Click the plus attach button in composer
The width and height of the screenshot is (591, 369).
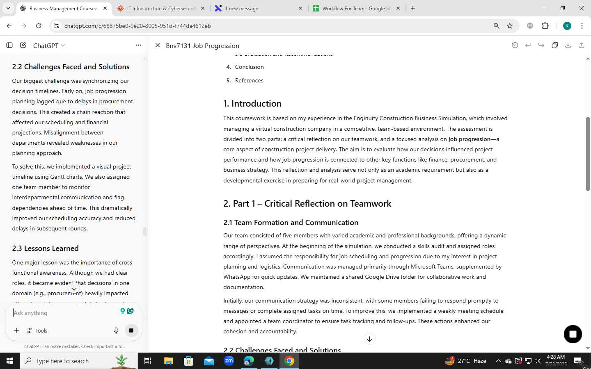pyautogui.click(x=16, y=330)
